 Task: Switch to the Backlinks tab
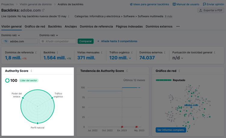coord(55,26)
